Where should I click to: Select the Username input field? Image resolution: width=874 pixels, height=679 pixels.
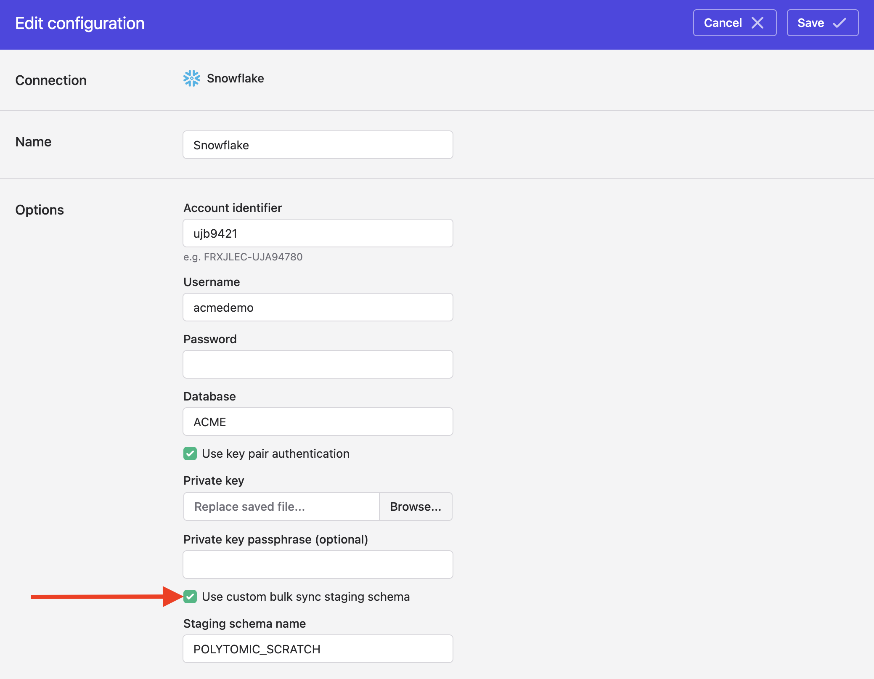coord(318,307)
